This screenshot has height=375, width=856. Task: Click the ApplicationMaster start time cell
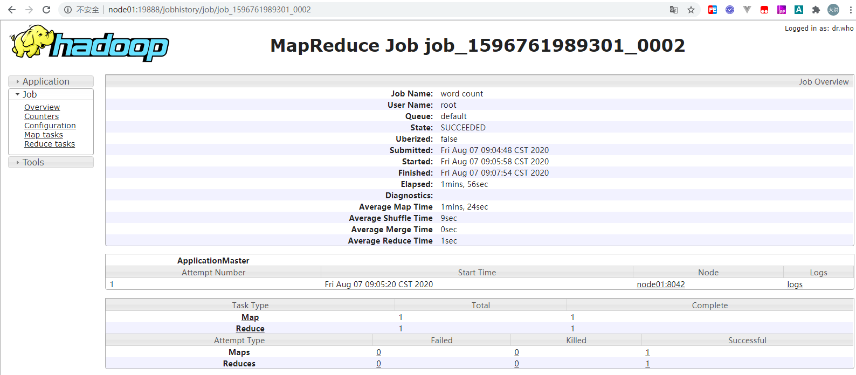click(378, 284)
